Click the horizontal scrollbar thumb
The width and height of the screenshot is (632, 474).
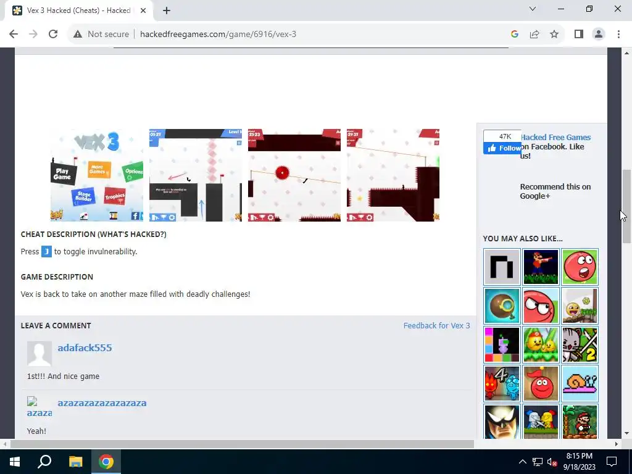[242, 444]
